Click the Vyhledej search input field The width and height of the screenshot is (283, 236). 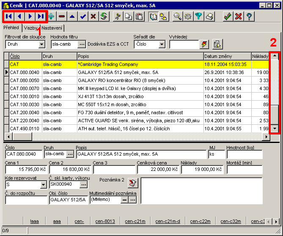[x=184, y=44]
